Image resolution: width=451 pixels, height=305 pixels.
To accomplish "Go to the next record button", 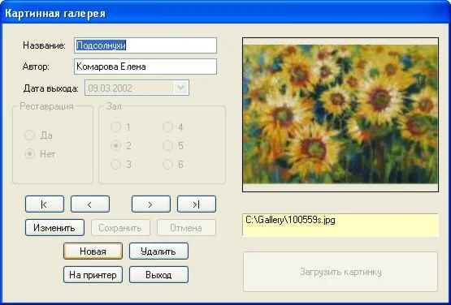I will [151, 204].
